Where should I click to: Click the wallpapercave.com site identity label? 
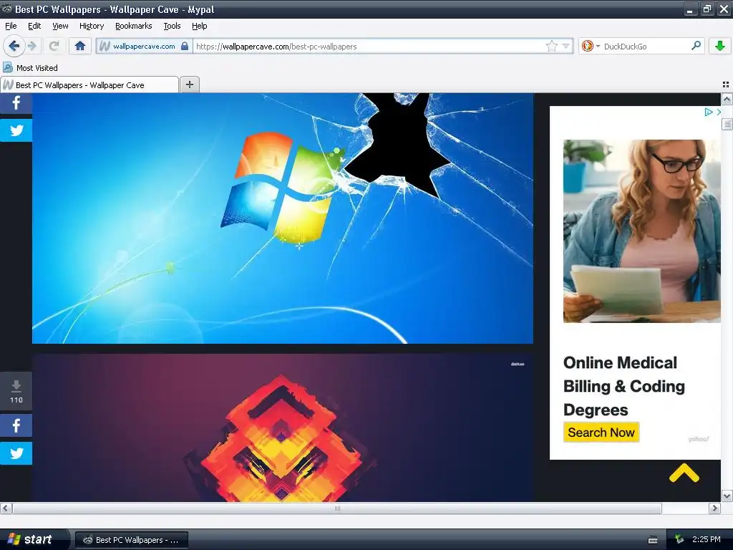[144, 47]
